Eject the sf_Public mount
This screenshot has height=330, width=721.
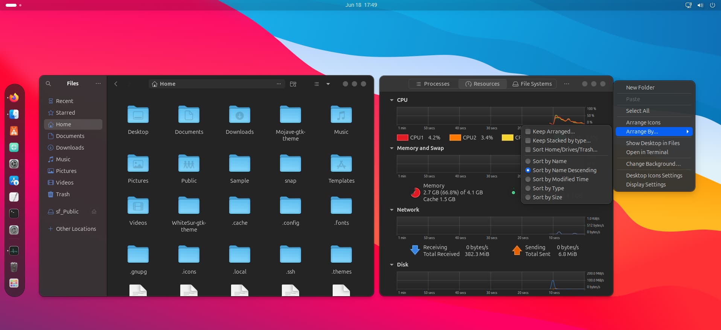coord(94,212)
